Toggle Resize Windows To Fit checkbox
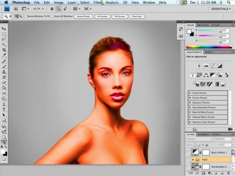This screenshot has height=176, width=235. point(25,16)
